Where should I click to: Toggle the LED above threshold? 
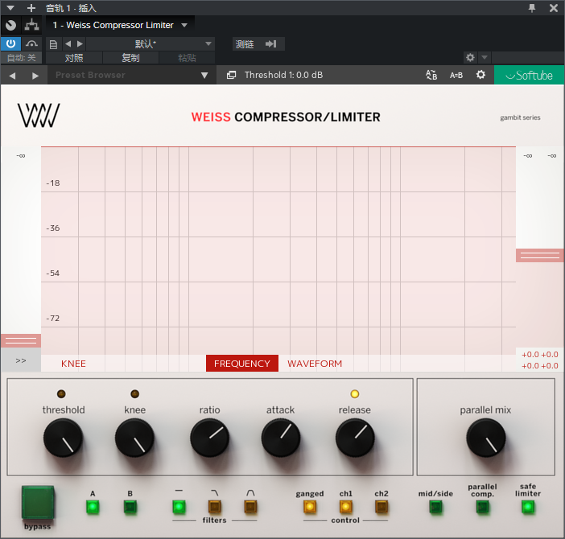point(61,394)
